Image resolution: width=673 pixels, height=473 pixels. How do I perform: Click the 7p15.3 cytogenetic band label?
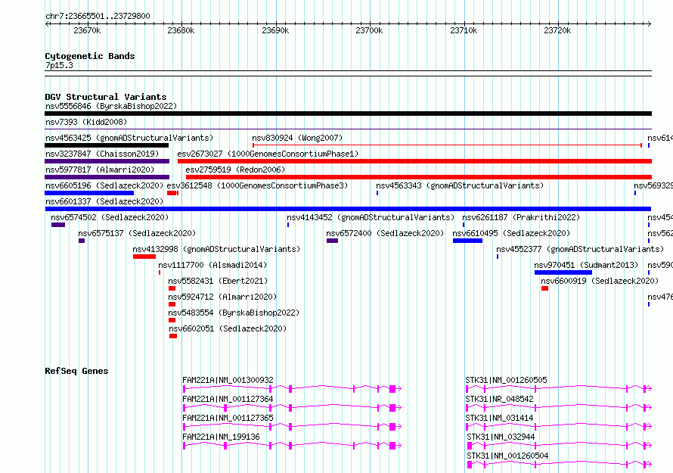tap(59, 65)
